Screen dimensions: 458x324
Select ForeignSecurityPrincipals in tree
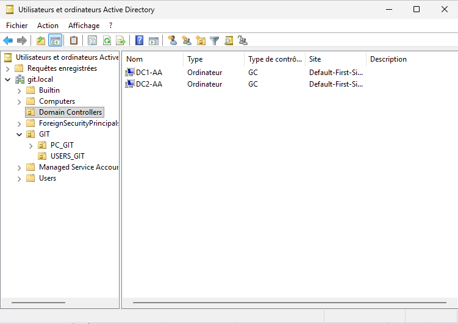[79, 123]
